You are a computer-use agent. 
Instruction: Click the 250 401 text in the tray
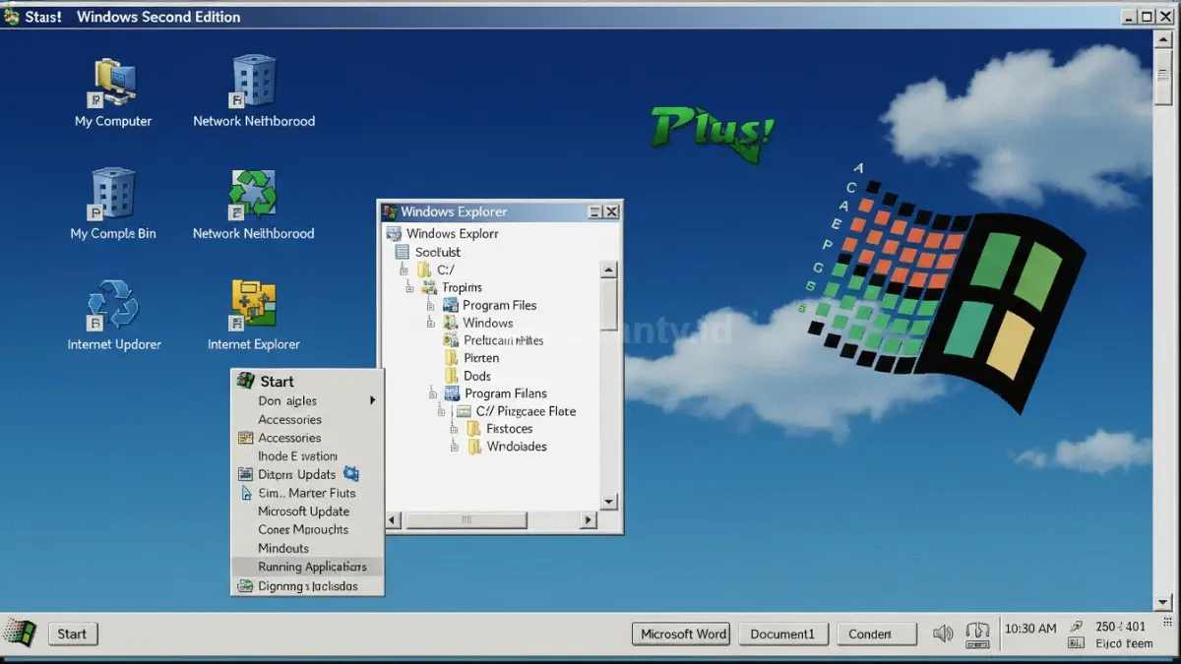click(1121, 626)
